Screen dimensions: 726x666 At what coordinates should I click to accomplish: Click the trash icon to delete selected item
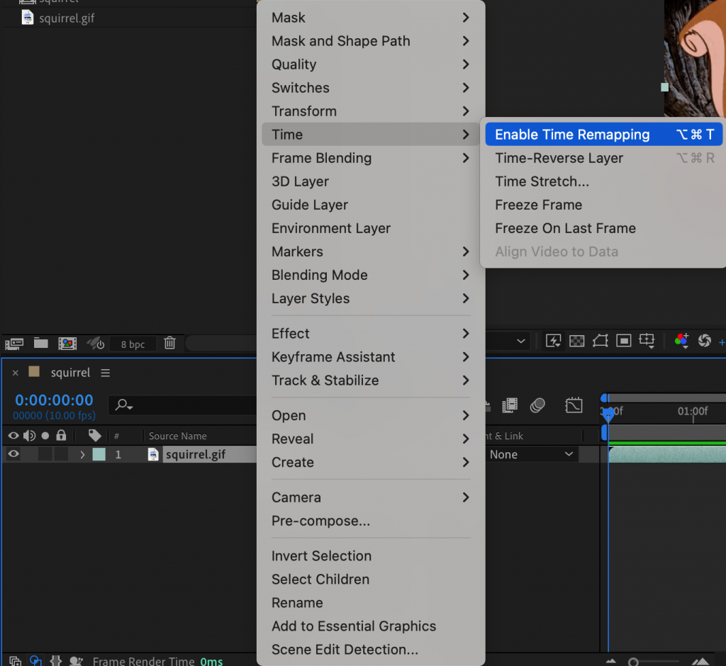tap(169, 343)
